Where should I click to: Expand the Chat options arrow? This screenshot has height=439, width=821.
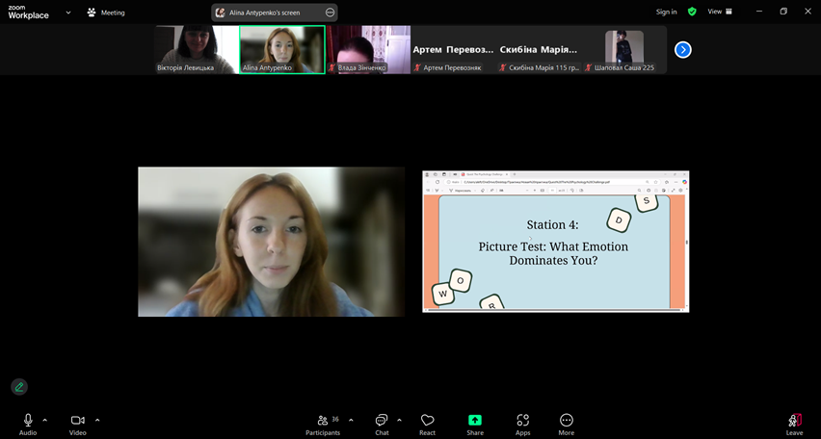(400, 420)
